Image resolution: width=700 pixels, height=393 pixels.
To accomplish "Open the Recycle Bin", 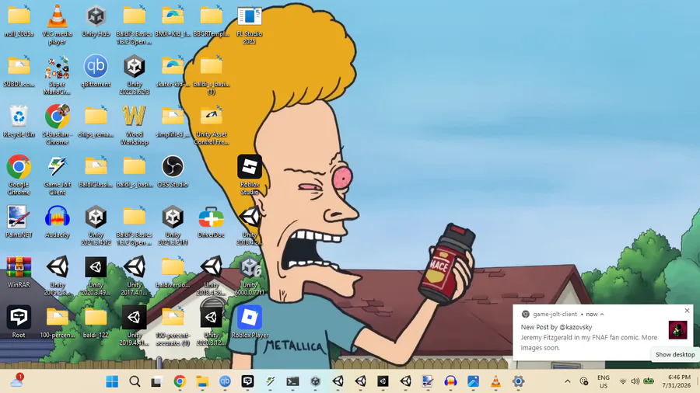I will tap(19, 120).
